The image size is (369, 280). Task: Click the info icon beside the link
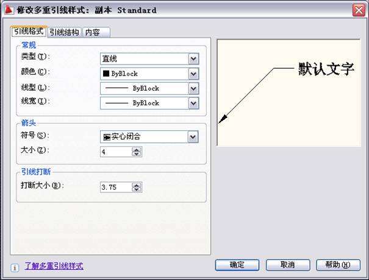pyautogui.click(x=15, y=268)
